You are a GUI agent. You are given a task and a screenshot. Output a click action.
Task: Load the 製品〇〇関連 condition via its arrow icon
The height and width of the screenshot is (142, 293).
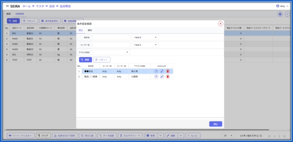point(156,77)
